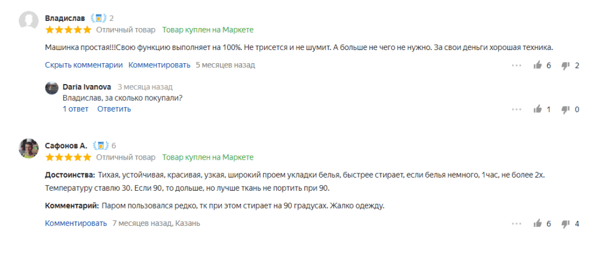Like Vladislav's review with thumbs up
The width and height of the screenshot is (612, 255).
click(x=538, y=66)
